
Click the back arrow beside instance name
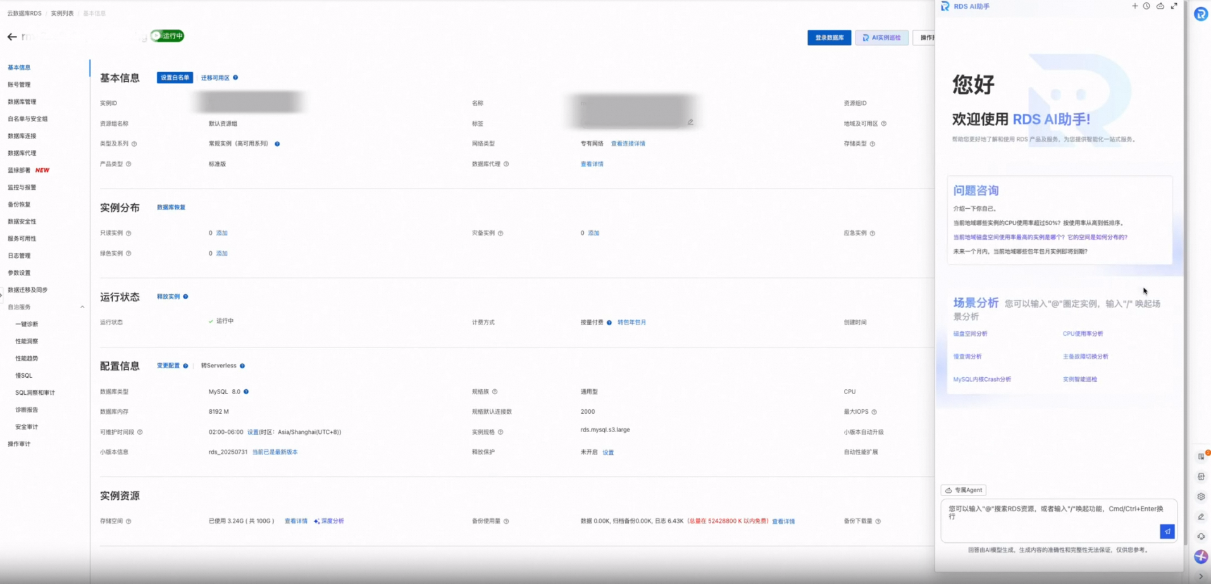12,37
